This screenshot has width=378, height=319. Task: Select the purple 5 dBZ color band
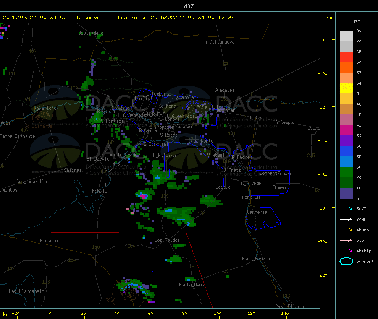(x=346, y=193)
